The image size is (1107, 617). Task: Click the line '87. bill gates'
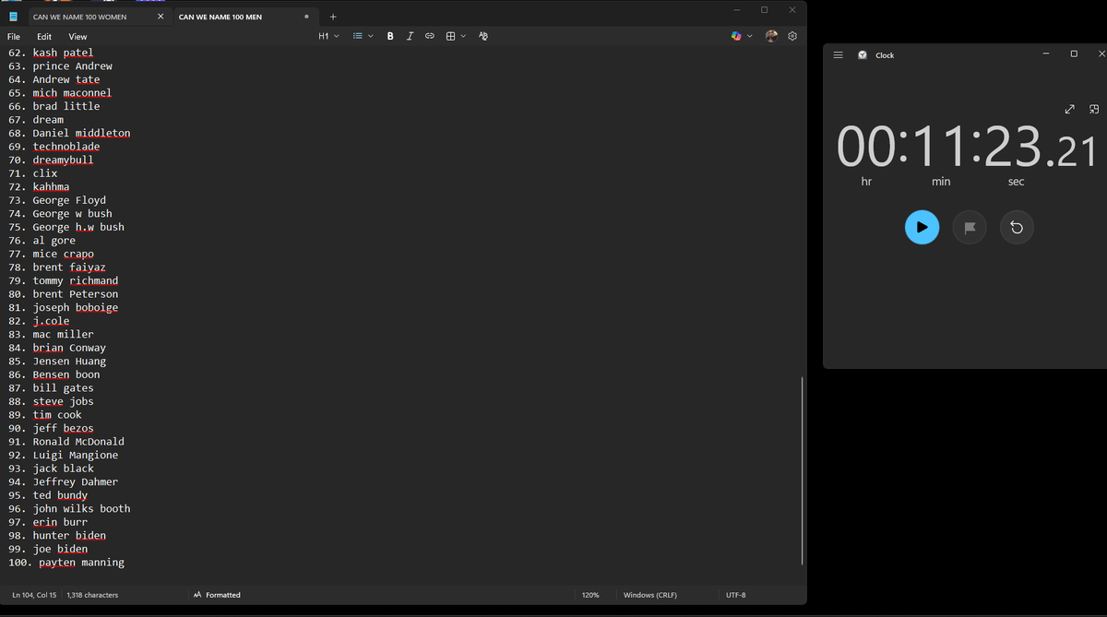tap(51, 387)
